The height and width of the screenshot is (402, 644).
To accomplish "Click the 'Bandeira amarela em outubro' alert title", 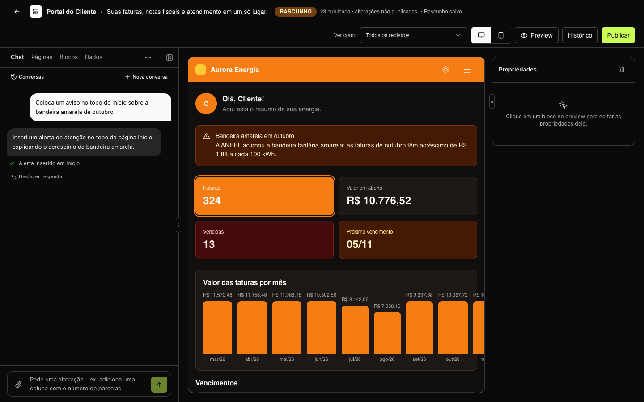I will (255, 136).
